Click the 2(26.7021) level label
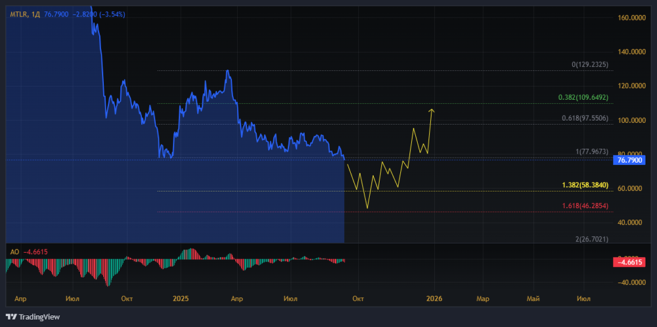The width and height of the screenshot is (657, 327). [592, 239]
